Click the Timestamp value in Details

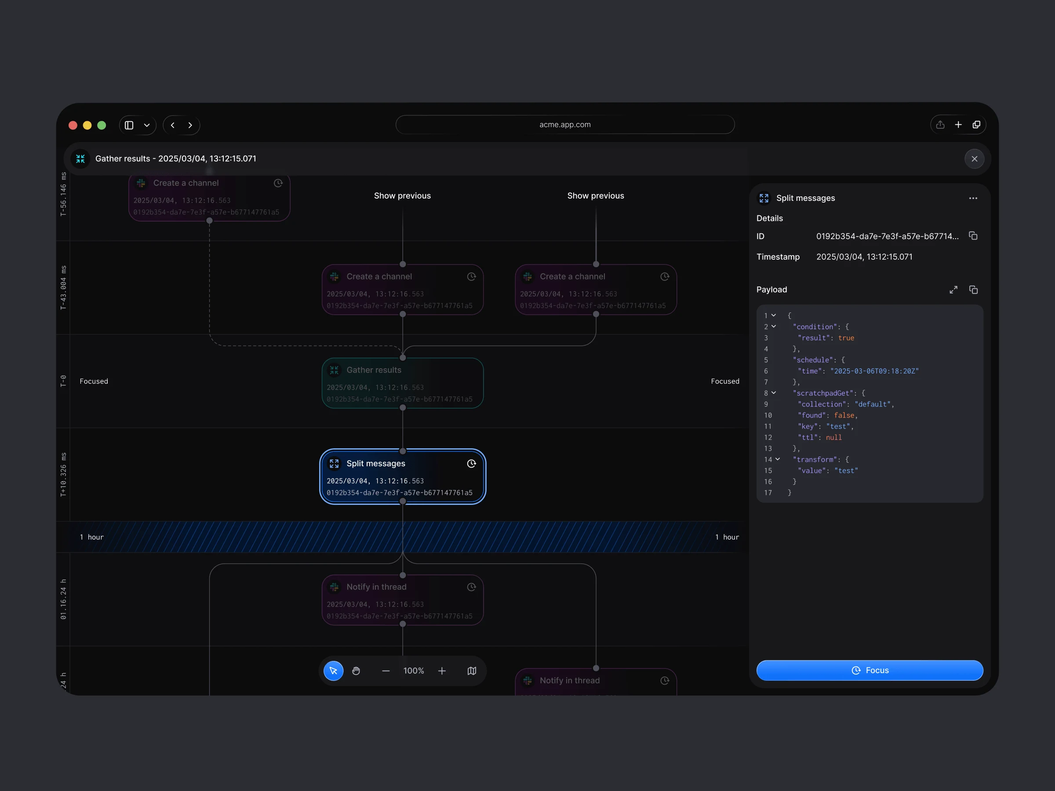point(864,257)
